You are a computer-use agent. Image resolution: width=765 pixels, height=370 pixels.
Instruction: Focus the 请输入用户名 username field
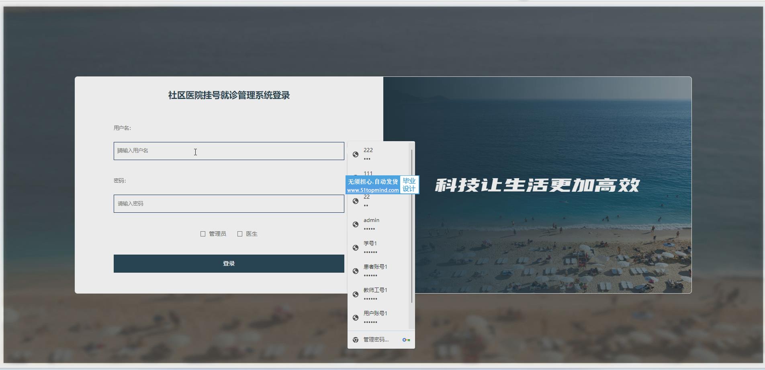229,151
